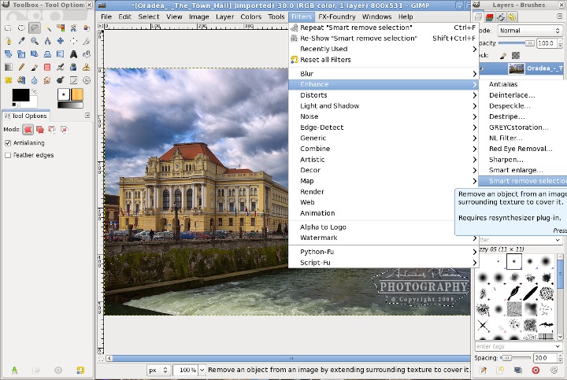Viewport: 567px width, 380px height.
Task: Select the Color Picker eyedropper tool
Action: 21,41
